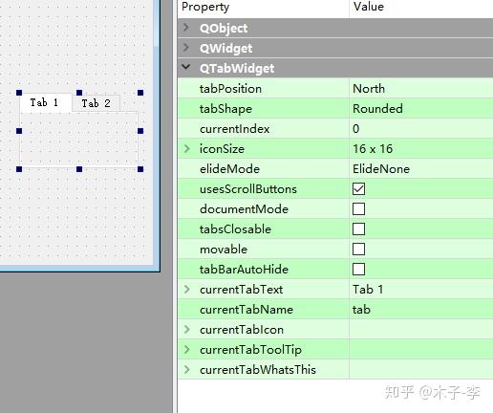Check the movable checkbox
Image resolution: width=493 pixels, height=413 pixels.
point(358,249)
